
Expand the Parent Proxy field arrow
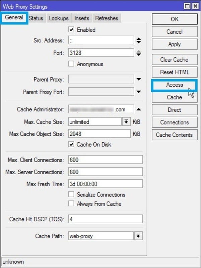pyautogui.click(x=139, y=80)
